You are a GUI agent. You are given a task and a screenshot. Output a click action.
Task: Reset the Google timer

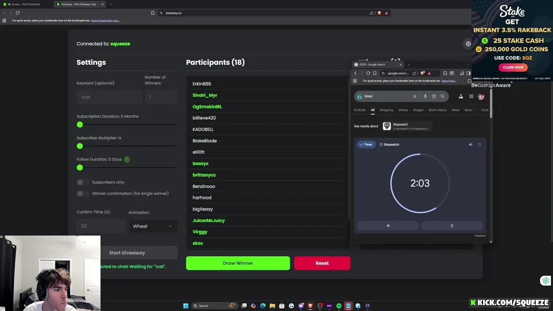point(452,225)
